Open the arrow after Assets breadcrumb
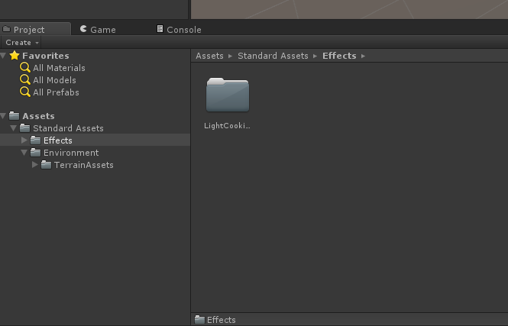 pyautogui.click(x=231, y=56)
